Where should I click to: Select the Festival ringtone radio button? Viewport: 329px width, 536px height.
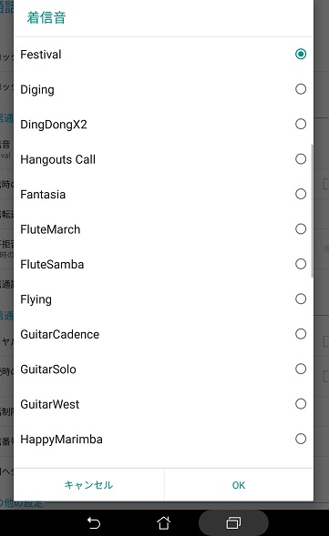301,54
